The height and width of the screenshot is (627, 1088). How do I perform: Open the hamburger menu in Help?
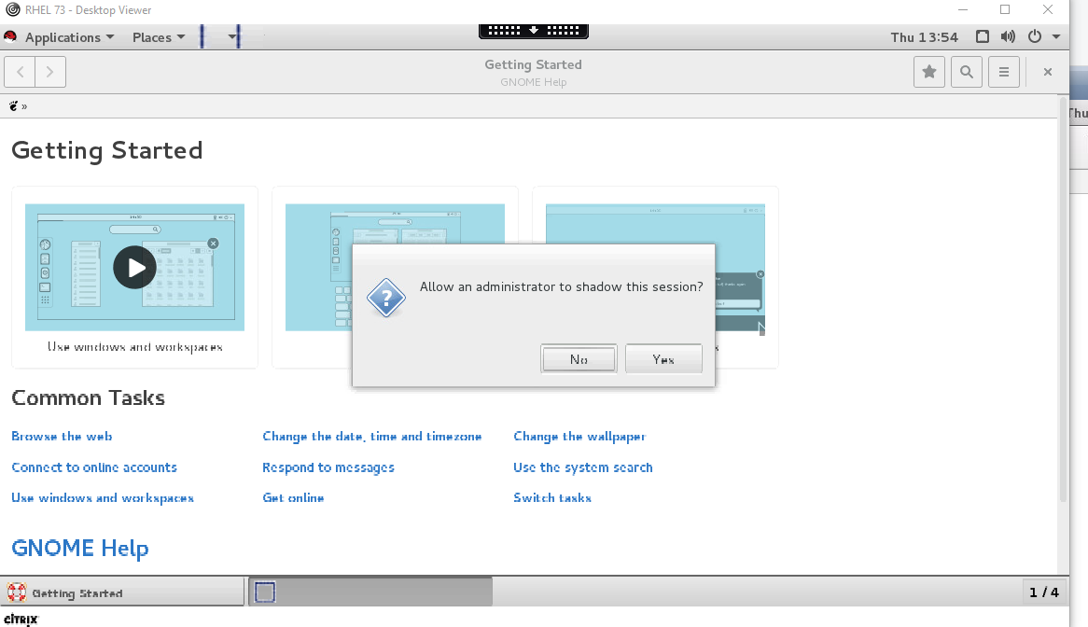click(x=1003, y=72)
